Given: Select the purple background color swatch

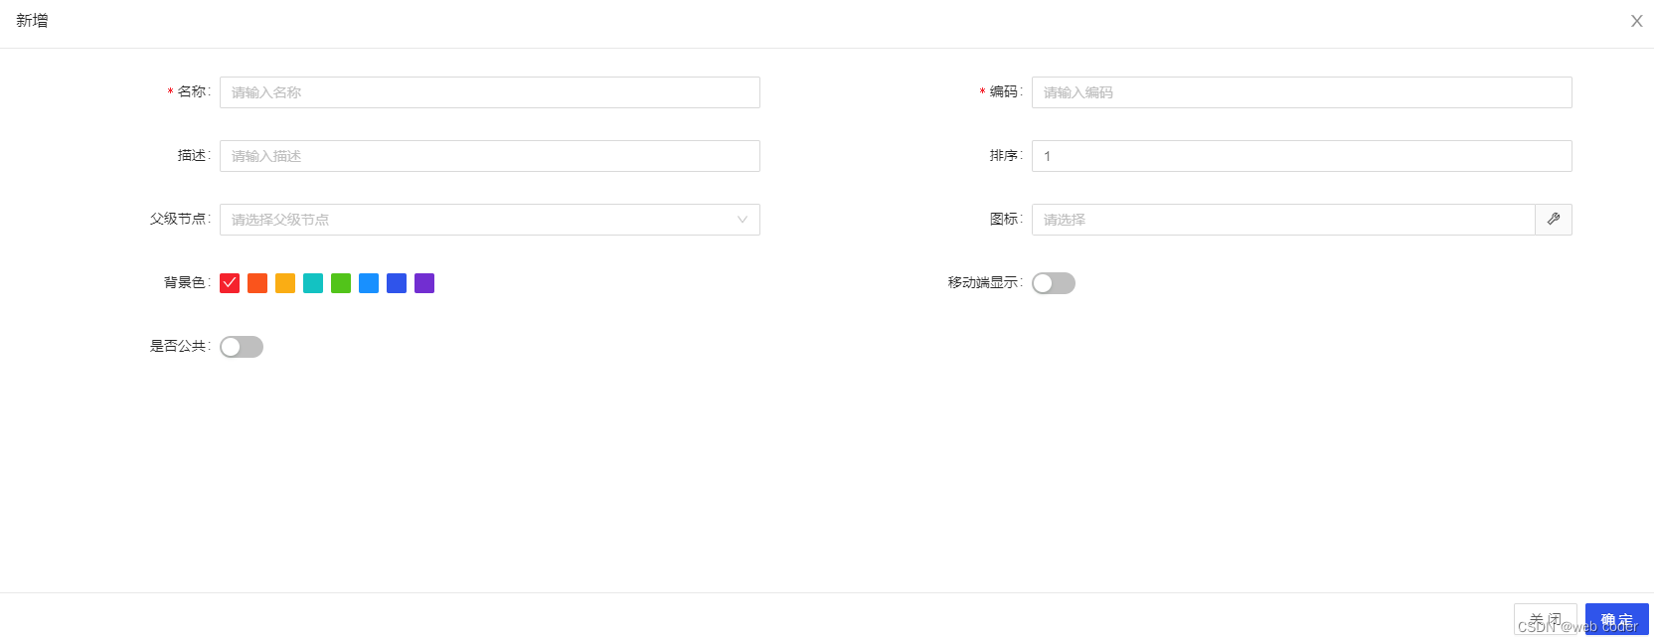Looking at the screenshot, I should [x=424, y=283].
